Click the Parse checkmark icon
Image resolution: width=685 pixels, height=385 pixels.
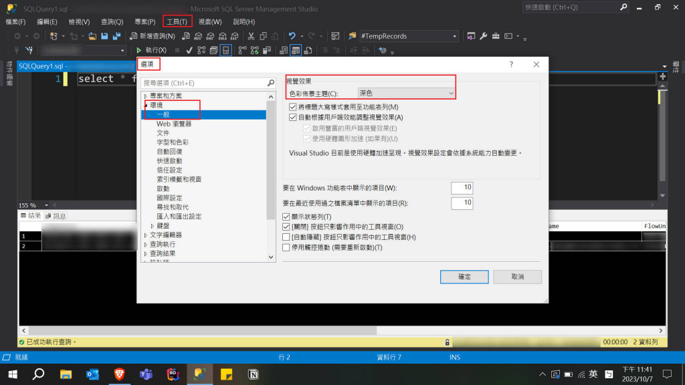click(189, 50)
